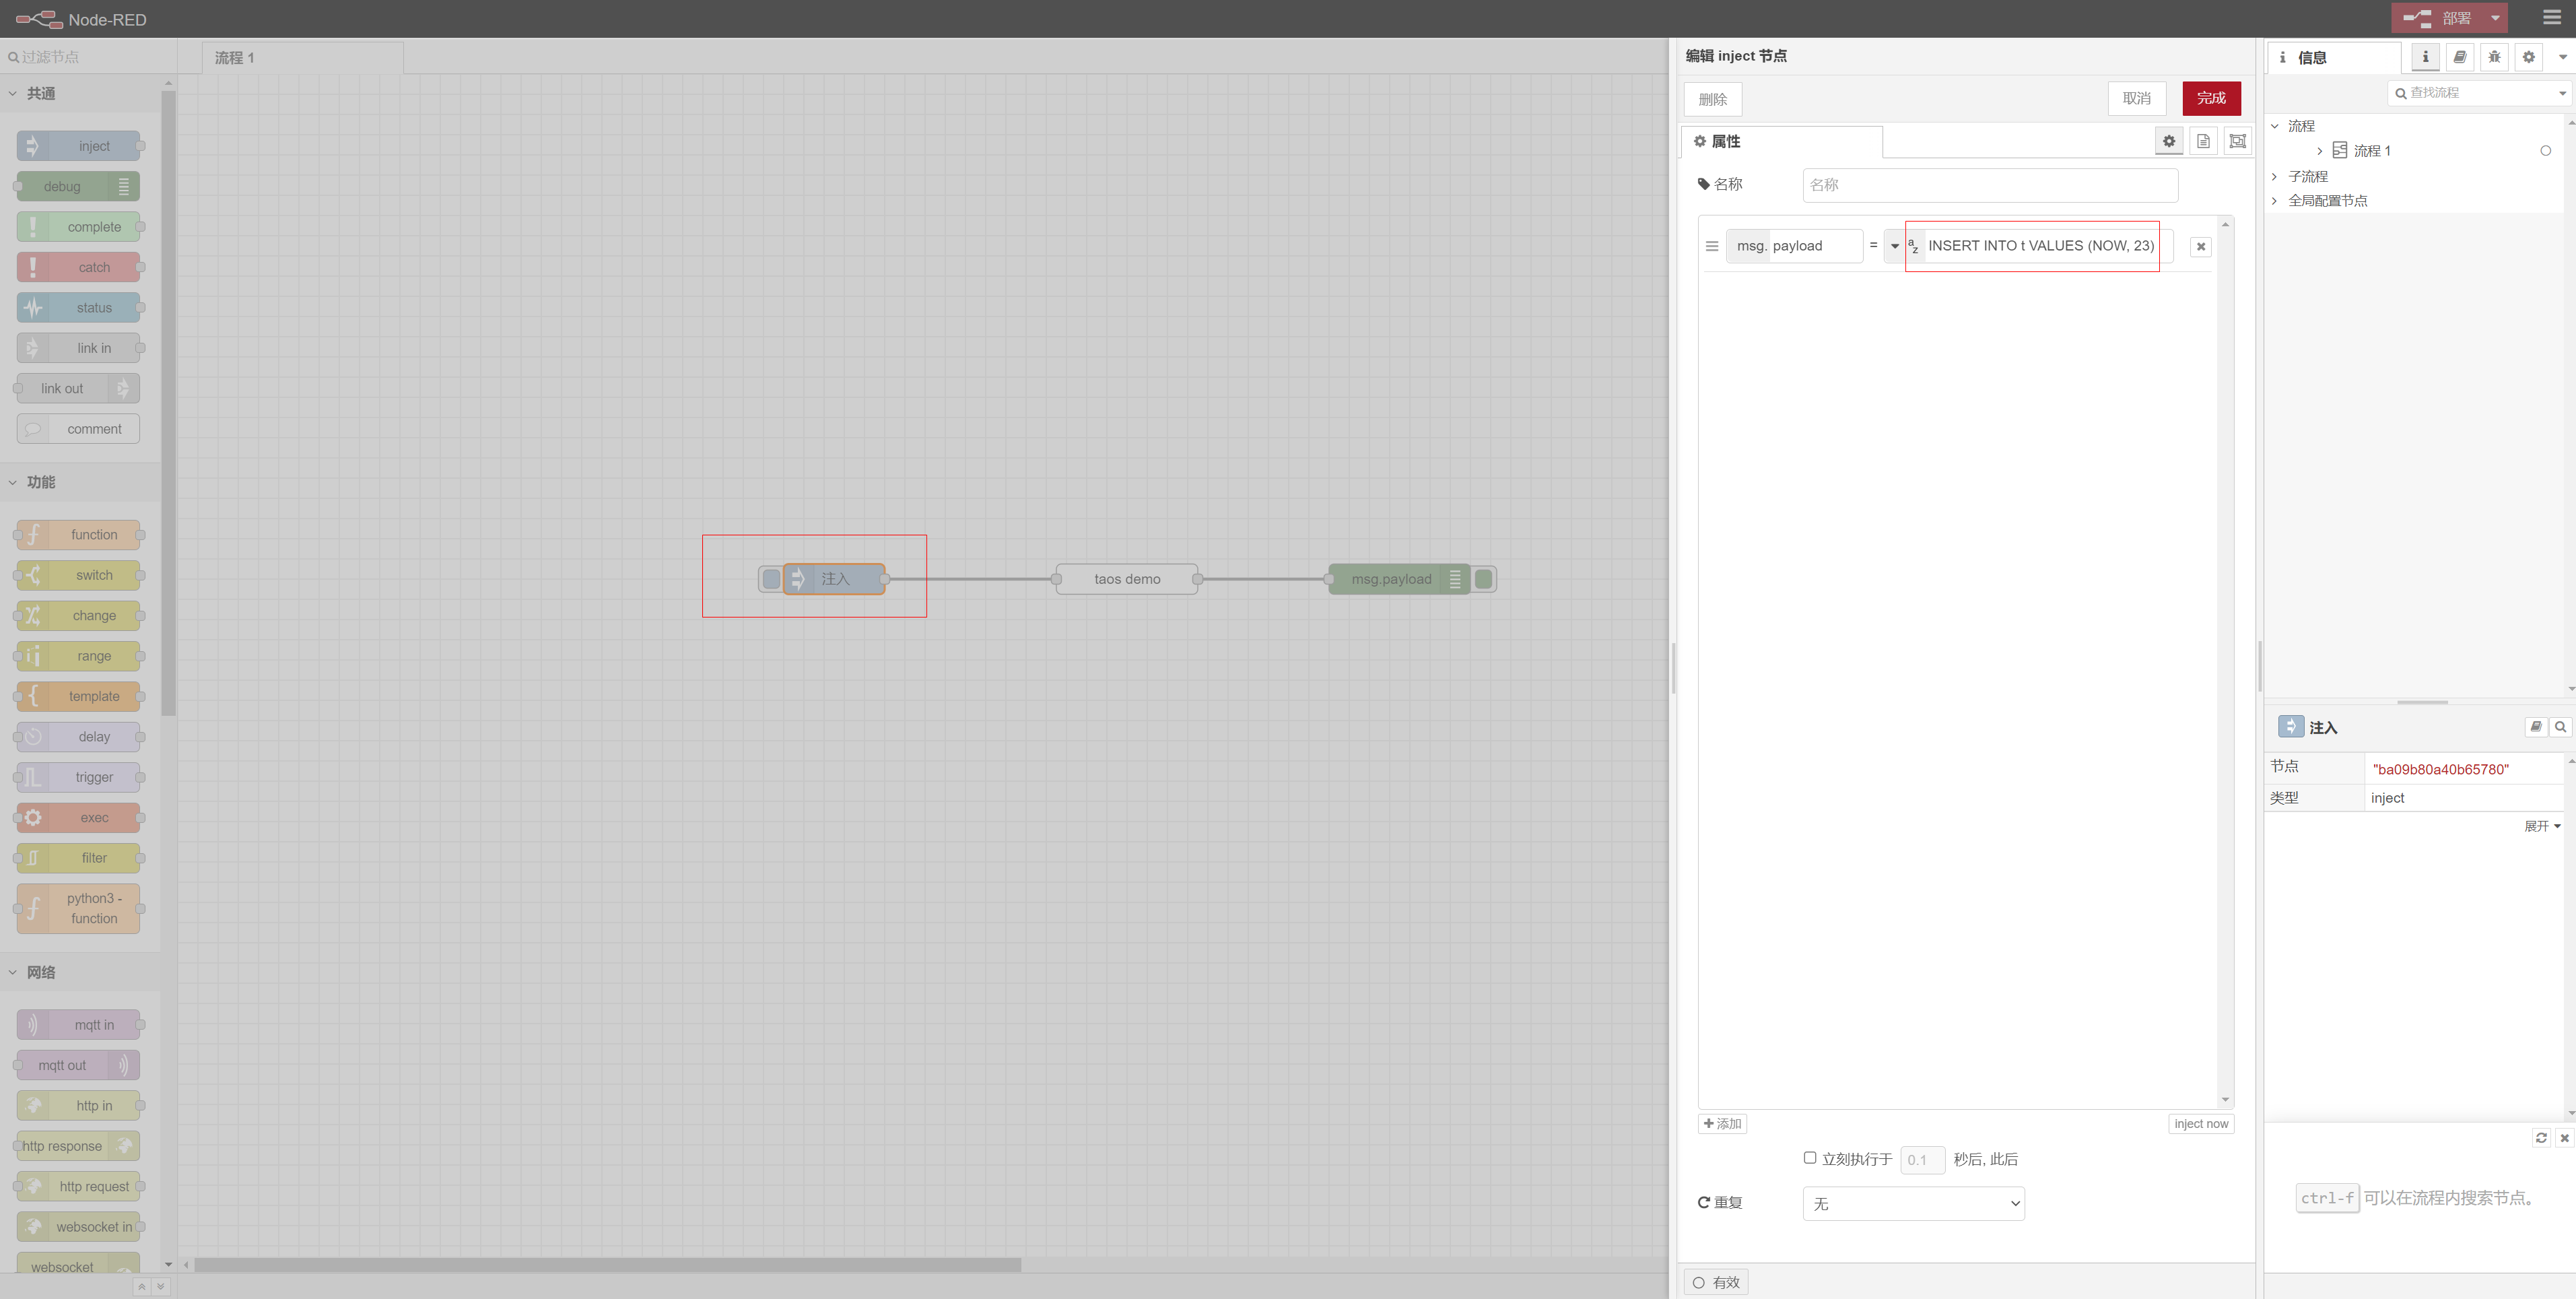Image resolution: width=2576 pixels, height=1299 pixels.
Task: Open the payload type selector dropdown
Action: 1894,246
